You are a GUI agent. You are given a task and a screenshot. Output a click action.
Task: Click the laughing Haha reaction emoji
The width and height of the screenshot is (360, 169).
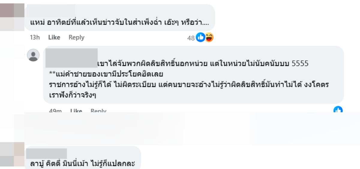point(209,38)
